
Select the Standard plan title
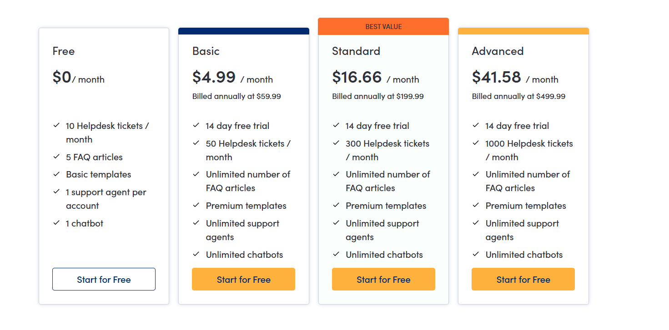pyautogui.click(x=356, y=51)
